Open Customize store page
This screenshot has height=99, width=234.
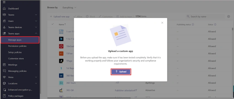pyautogui.click(x=16, y=59)
